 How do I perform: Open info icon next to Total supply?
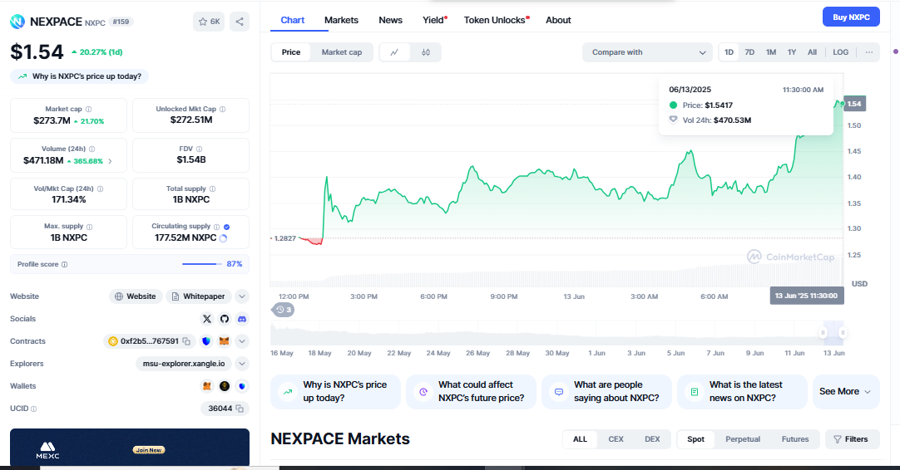pyautogui.click(x=212, y=188)
